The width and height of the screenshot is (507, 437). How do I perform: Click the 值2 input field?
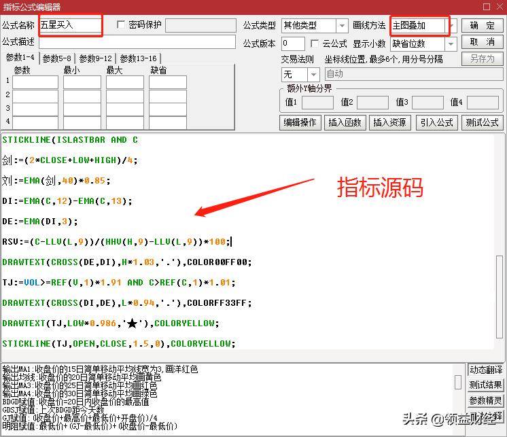(x=372, y=103)
